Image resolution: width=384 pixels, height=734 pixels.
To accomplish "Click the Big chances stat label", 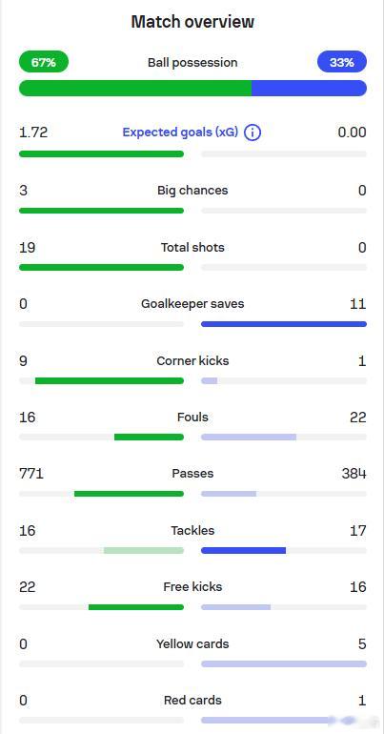I will click(x=192, y=190).
